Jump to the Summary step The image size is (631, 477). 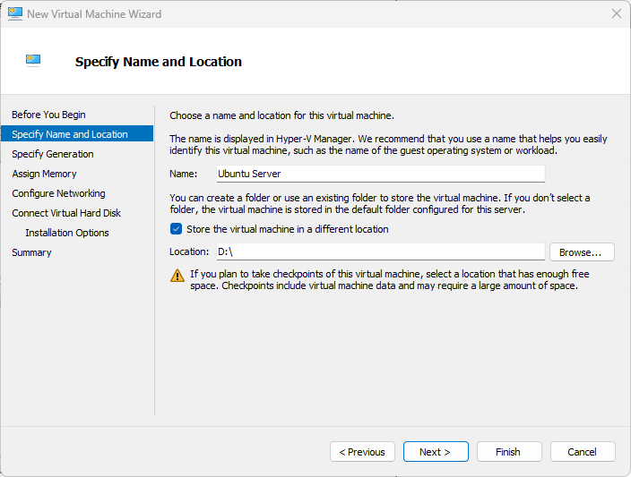click(31, 252)
